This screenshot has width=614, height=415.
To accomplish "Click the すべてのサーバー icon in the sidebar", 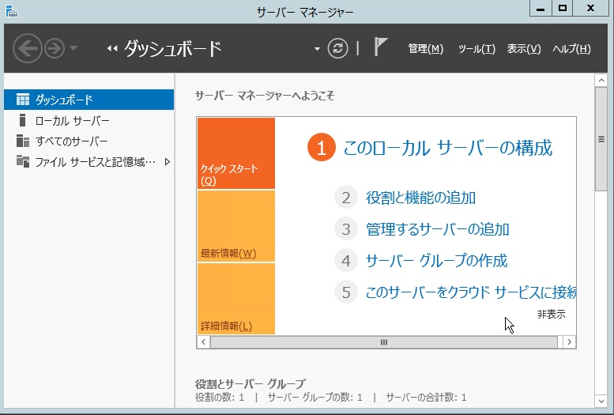I will coord(23,141).
